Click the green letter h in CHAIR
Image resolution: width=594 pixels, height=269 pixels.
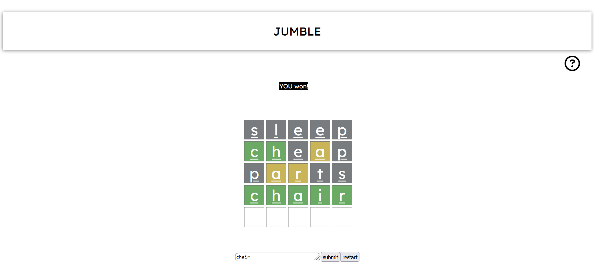click(276, 195)
